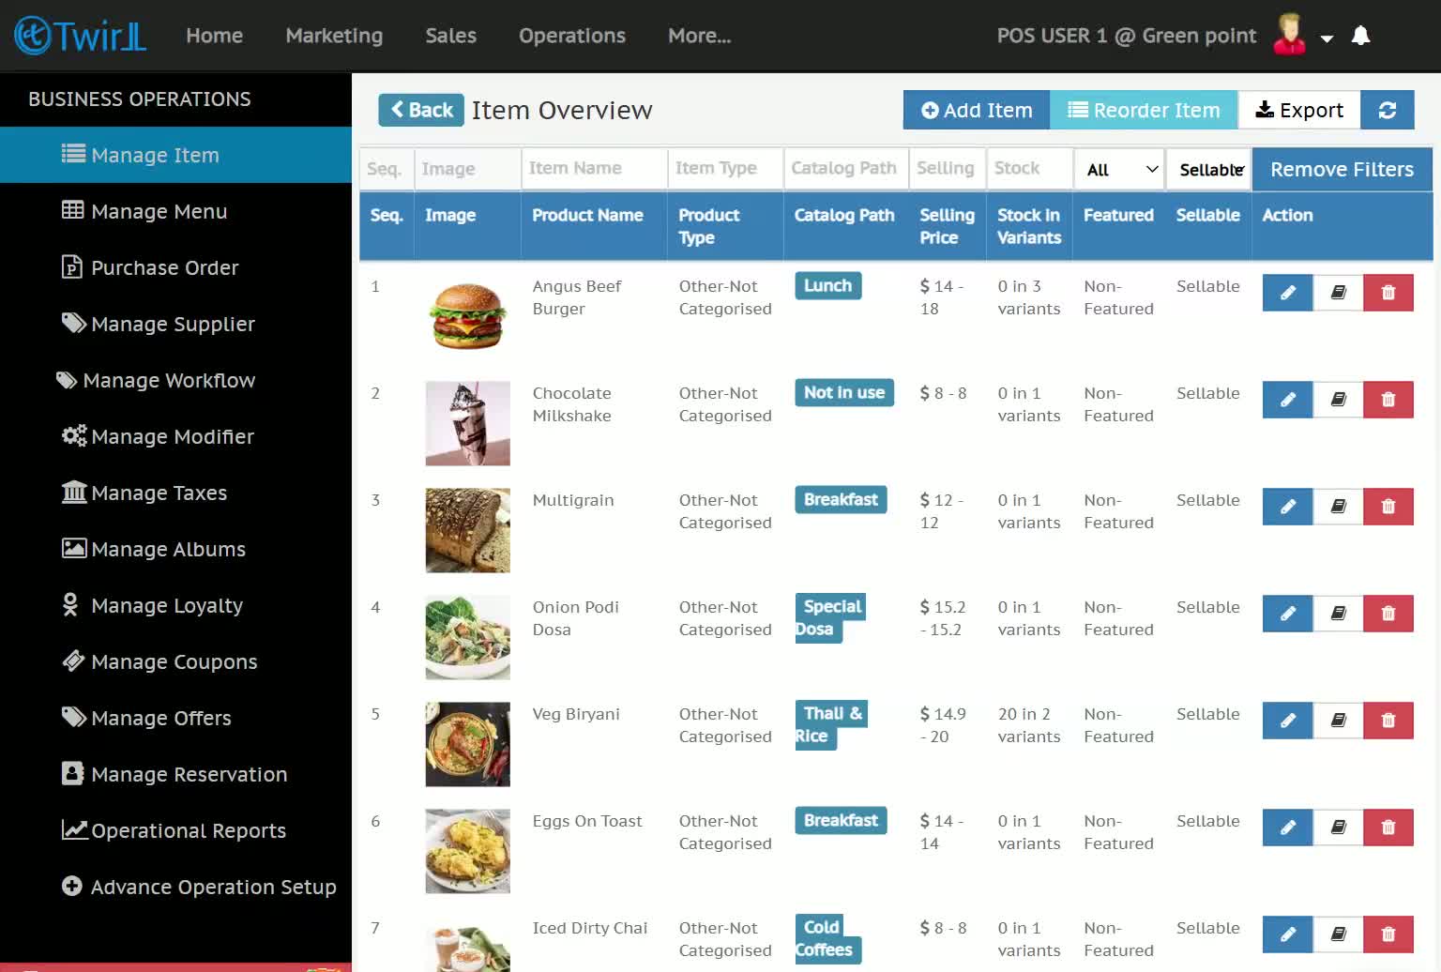Open the Marketing menu
Screen dimensions: 1441x972
coord(334,36)
